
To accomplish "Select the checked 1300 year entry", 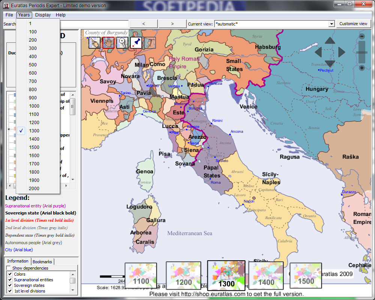I will click(38, 130).
